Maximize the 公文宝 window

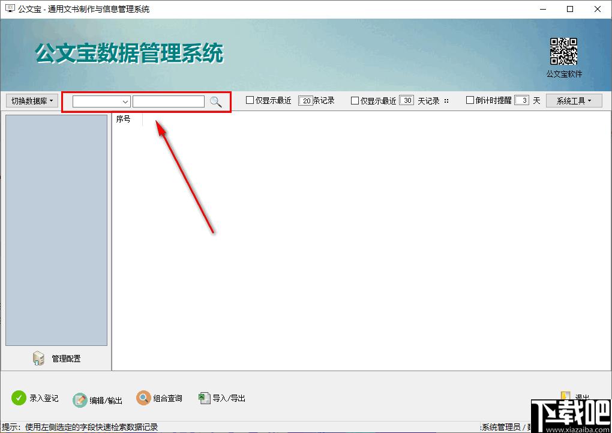570,9
